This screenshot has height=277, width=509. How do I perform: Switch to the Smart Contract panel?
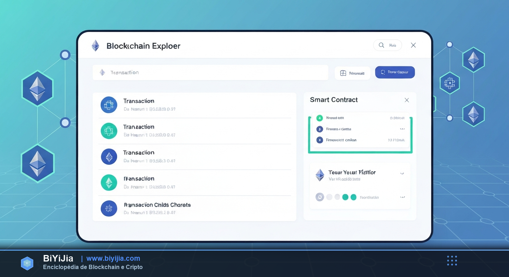(x=333, y=100)
